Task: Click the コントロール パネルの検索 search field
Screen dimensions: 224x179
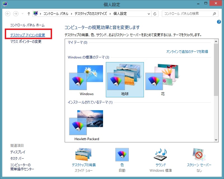Action: [187, 14]
